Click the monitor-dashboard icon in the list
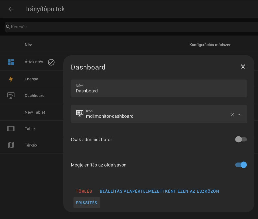This screenshot has height=219, width=258. tap(11, 96)
